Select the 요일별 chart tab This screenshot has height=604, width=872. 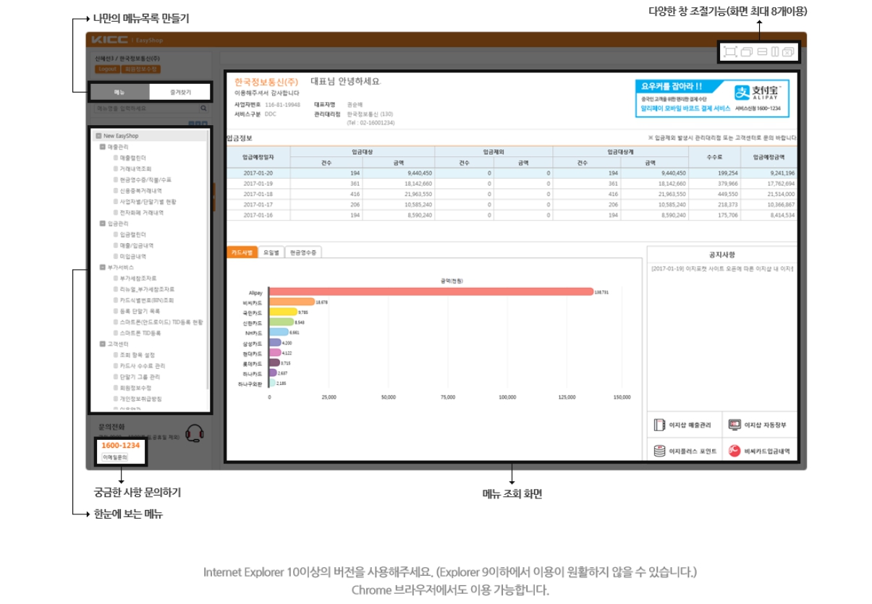[x=269, y=252]
